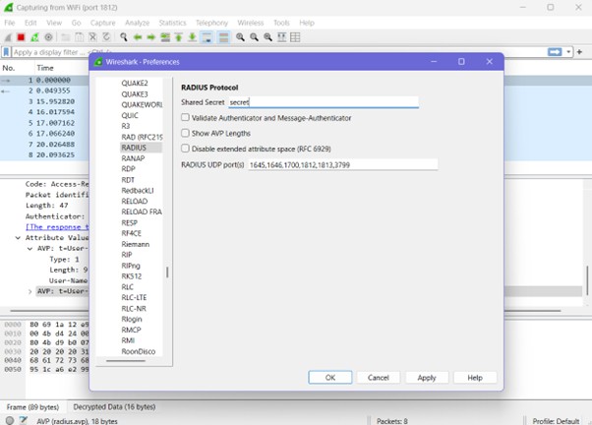Reset text to normal size
The height and width of the screenshot is (425, 592).
coord(268,37)
